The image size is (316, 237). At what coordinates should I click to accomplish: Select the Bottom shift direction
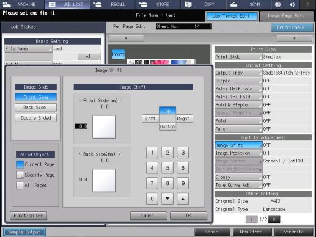167,126
